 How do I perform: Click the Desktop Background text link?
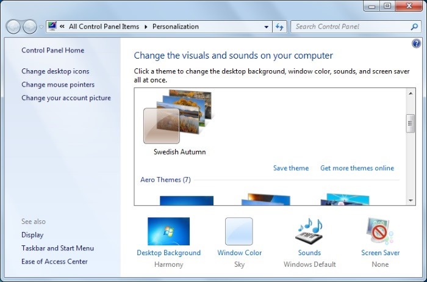tap(168, 253)
